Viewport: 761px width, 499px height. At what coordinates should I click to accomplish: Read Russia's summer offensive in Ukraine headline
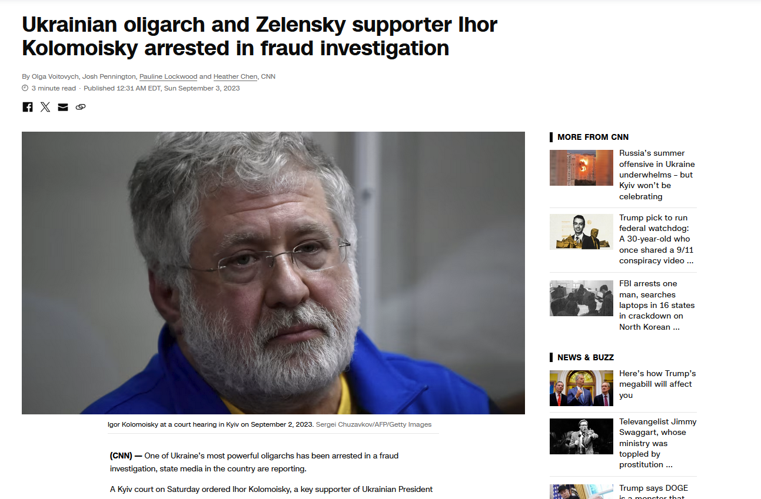657,175
